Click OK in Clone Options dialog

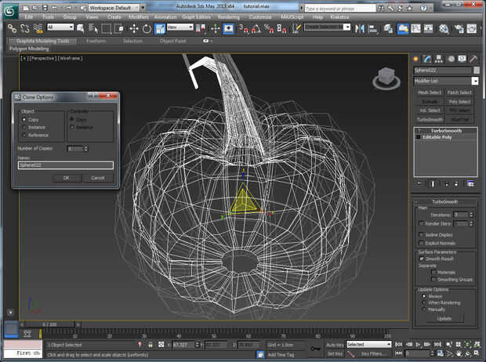(x=66, y=178)
